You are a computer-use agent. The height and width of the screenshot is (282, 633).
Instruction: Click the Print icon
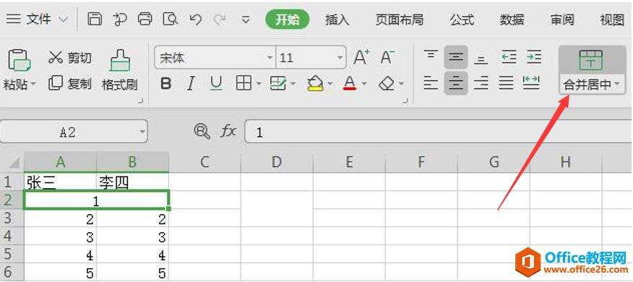[145, 19]
